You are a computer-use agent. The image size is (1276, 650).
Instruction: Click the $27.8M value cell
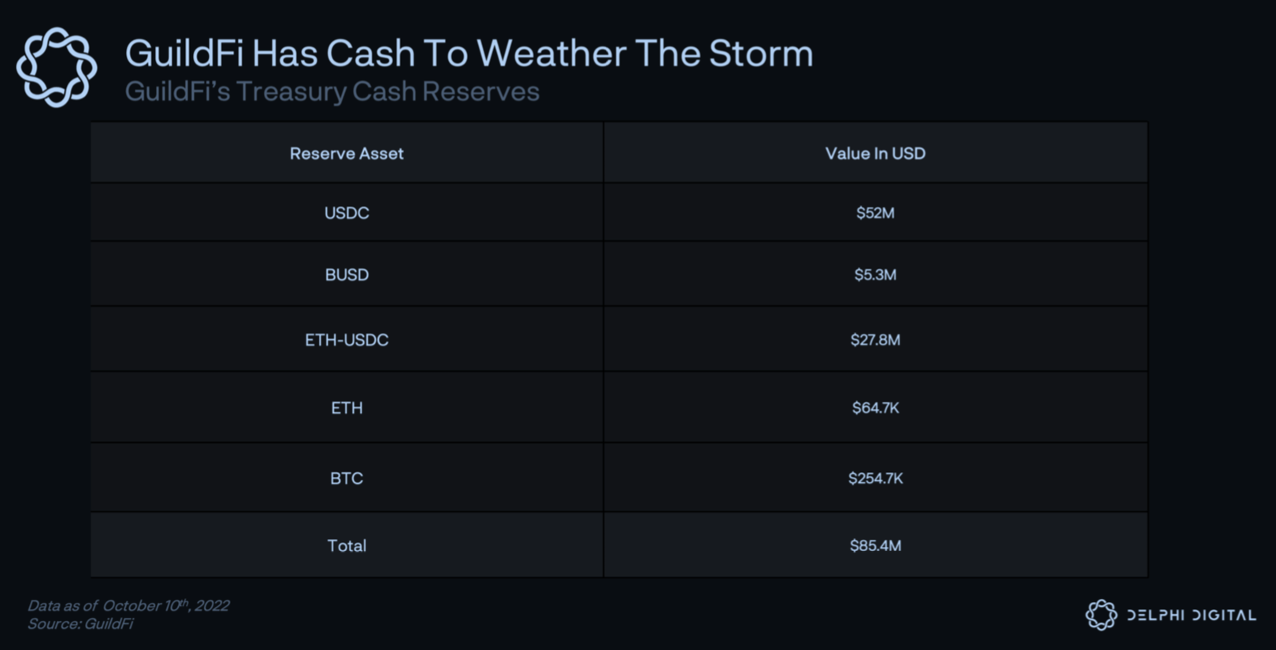point(875,340)
